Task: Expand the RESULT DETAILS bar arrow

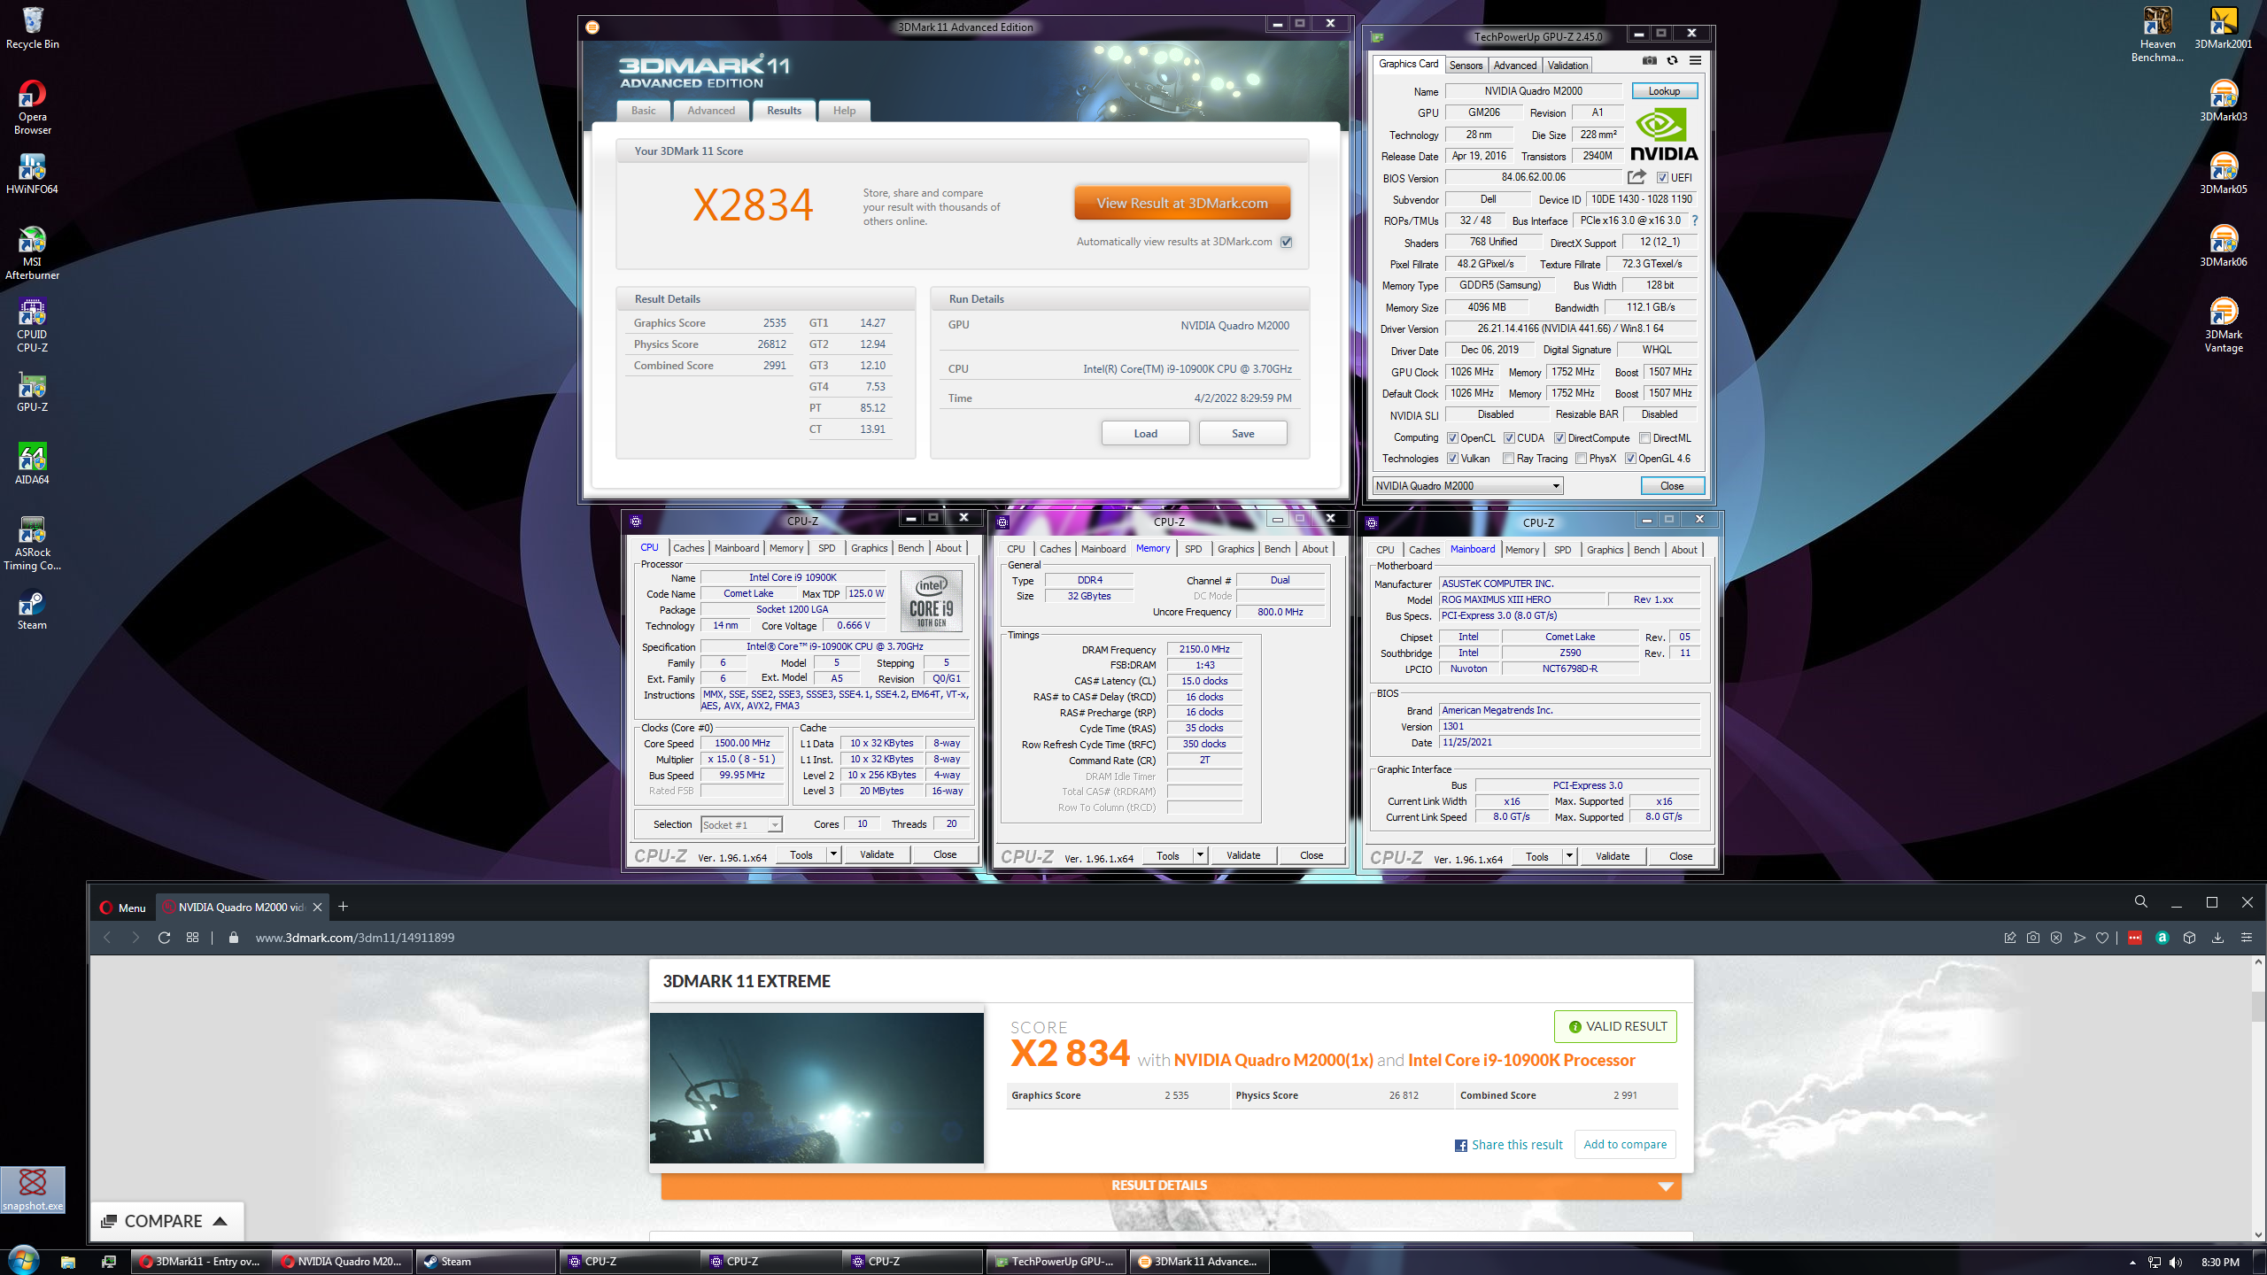Action: 1666,1186
